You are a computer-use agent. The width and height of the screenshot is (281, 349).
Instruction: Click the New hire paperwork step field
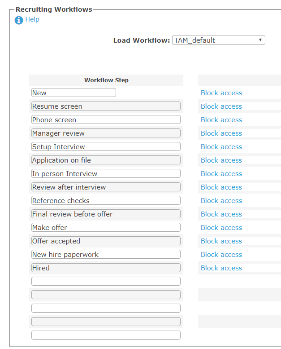tap(106, 254)
